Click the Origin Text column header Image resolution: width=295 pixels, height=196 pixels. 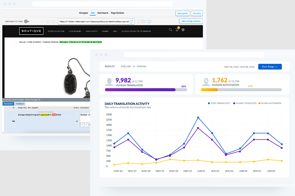(x=28, y=108)
